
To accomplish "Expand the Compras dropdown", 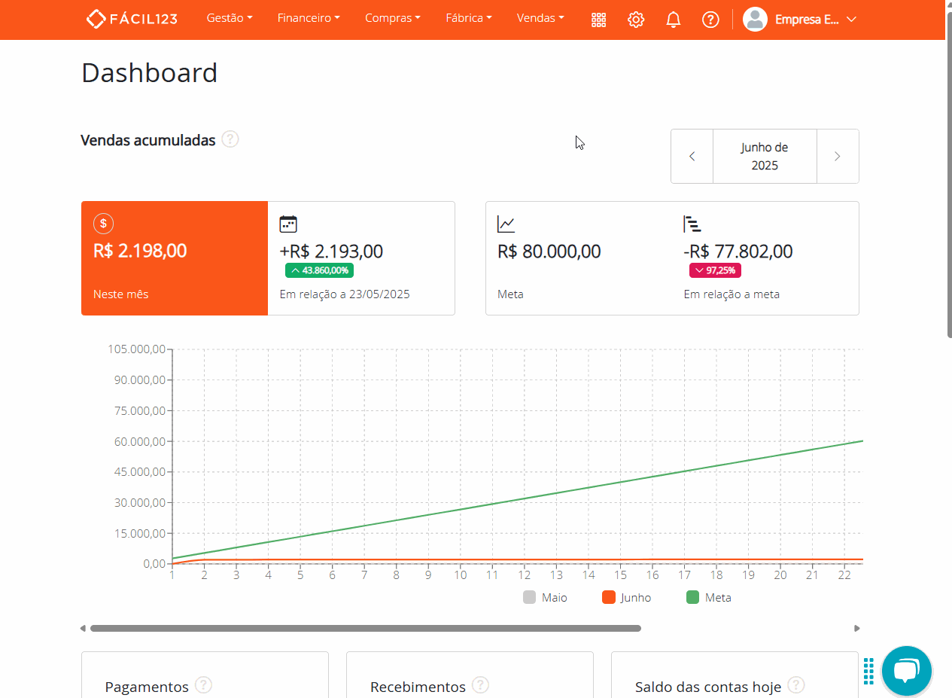I will (392, 17).
